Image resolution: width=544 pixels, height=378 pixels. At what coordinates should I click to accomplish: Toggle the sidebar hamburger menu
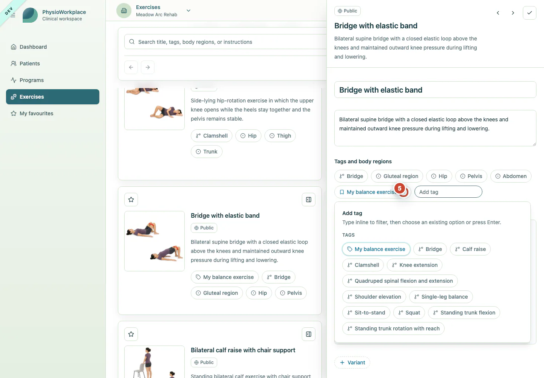(13, 15)
